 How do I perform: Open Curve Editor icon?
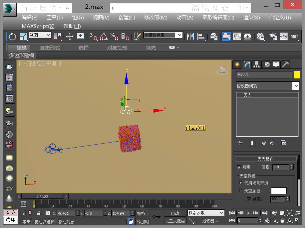(x=237, y=36)
